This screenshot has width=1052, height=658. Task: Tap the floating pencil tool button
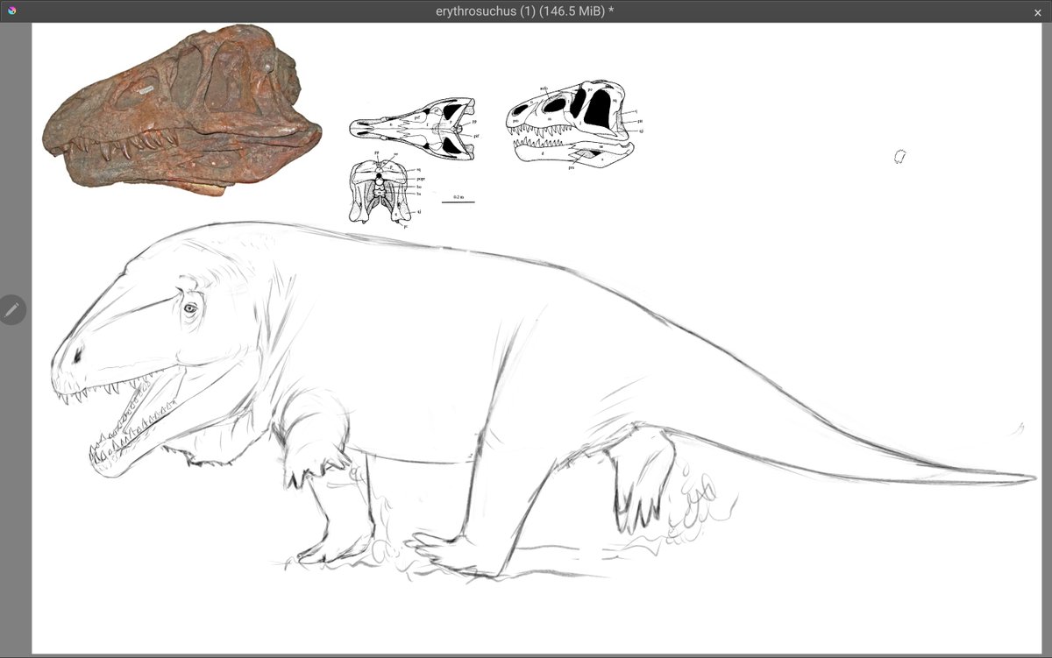12,309
